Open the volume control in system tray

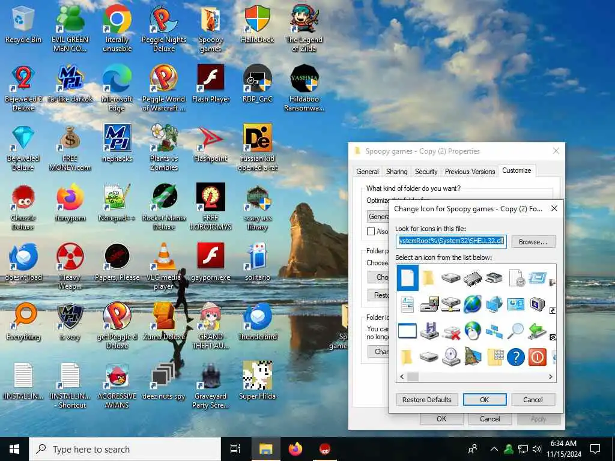tap(537, 449)
